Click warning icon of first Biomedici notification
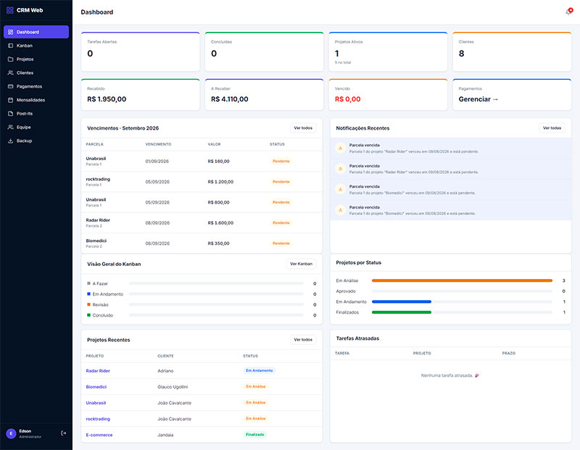This screenshot has height=450, width=580. tap(340, 189)
